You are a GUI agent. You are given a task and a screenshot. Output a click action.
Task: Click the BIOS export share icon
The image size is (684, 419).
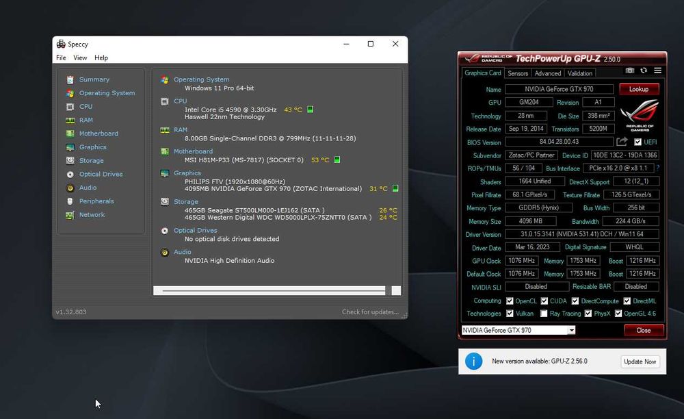click(622, 142)
